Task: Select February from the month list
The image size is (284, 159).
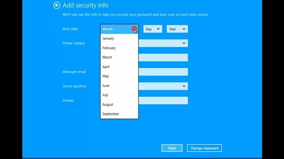Action: click(119, 48)
